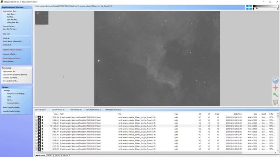Click Batch stacking link
This screenshot has height=157, width=280.
[9, 61]
